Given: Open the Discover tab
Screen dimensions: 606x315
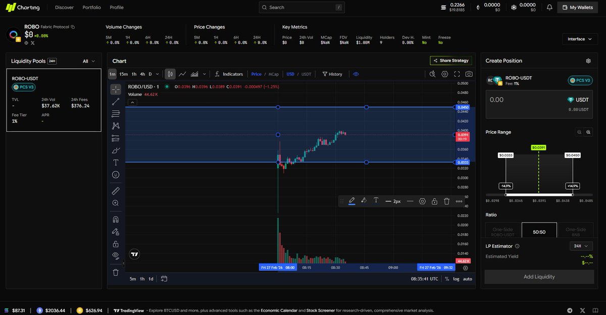Looking at the screenshot, I should (64, 8).
